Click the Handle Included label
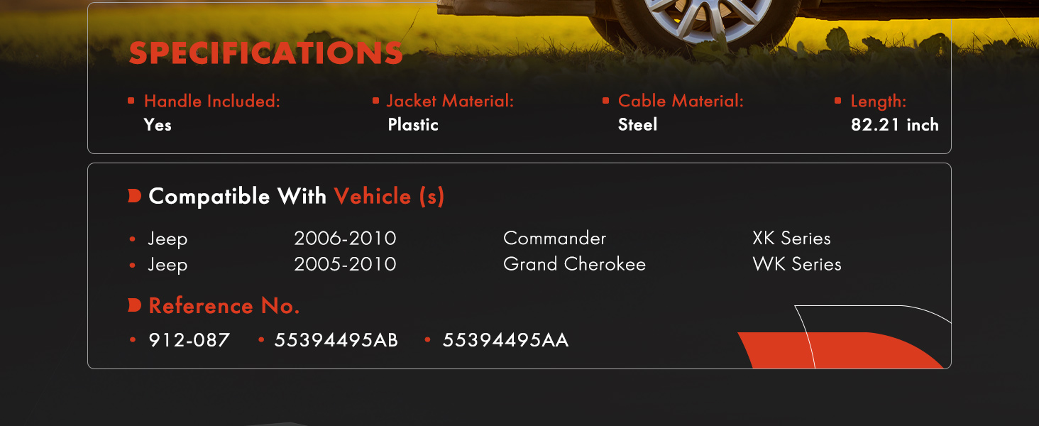The height and width of the screenshot is (426, 1039). [x=212, y=102]
